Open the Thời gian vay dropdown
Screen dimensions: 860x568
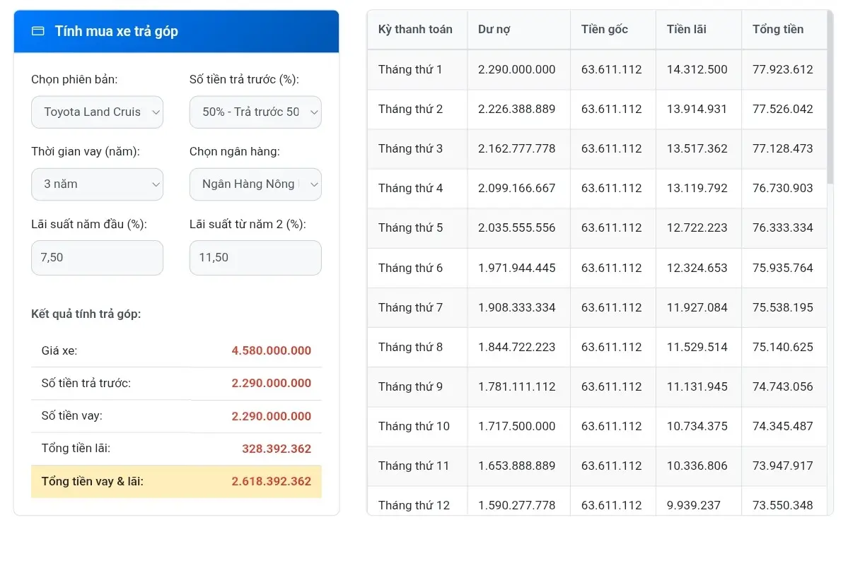click(97, 184)
